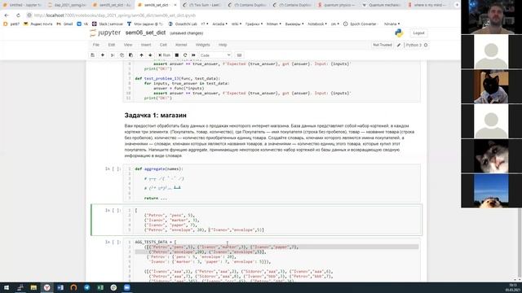Expand the Nirvana bookmarks folder

(391, 24)
